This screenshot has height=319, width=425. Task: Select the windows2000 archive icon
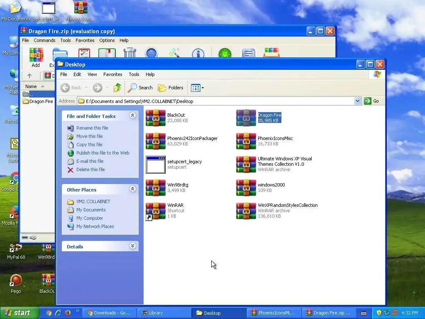246,188
